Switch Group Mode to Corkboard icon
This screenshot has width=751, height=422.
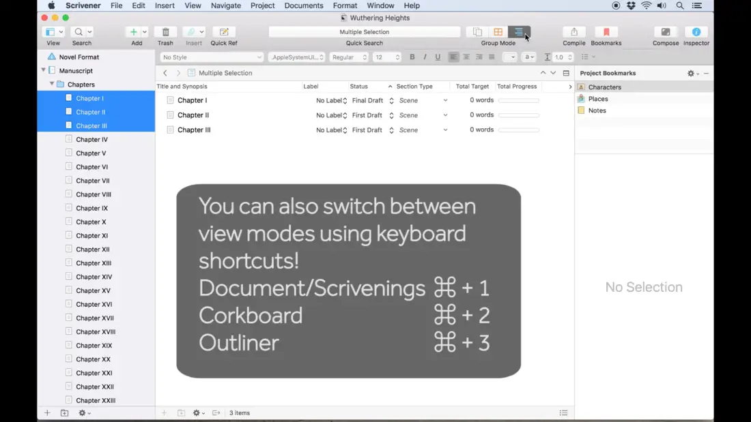pos(498,32)
